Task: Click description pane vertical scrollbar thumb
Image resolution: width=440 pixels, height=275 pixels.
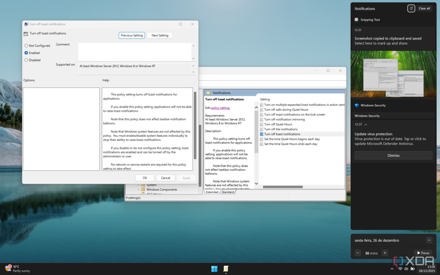Action: [256, 132]
